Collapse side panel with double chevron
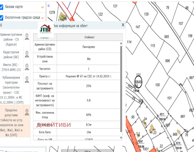The image size is (194, 152). [1, 25]
